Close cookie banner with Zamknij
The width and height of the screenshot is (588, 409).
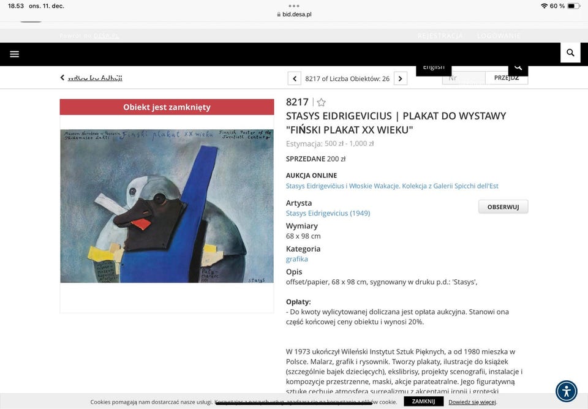(x=423, y=401)
